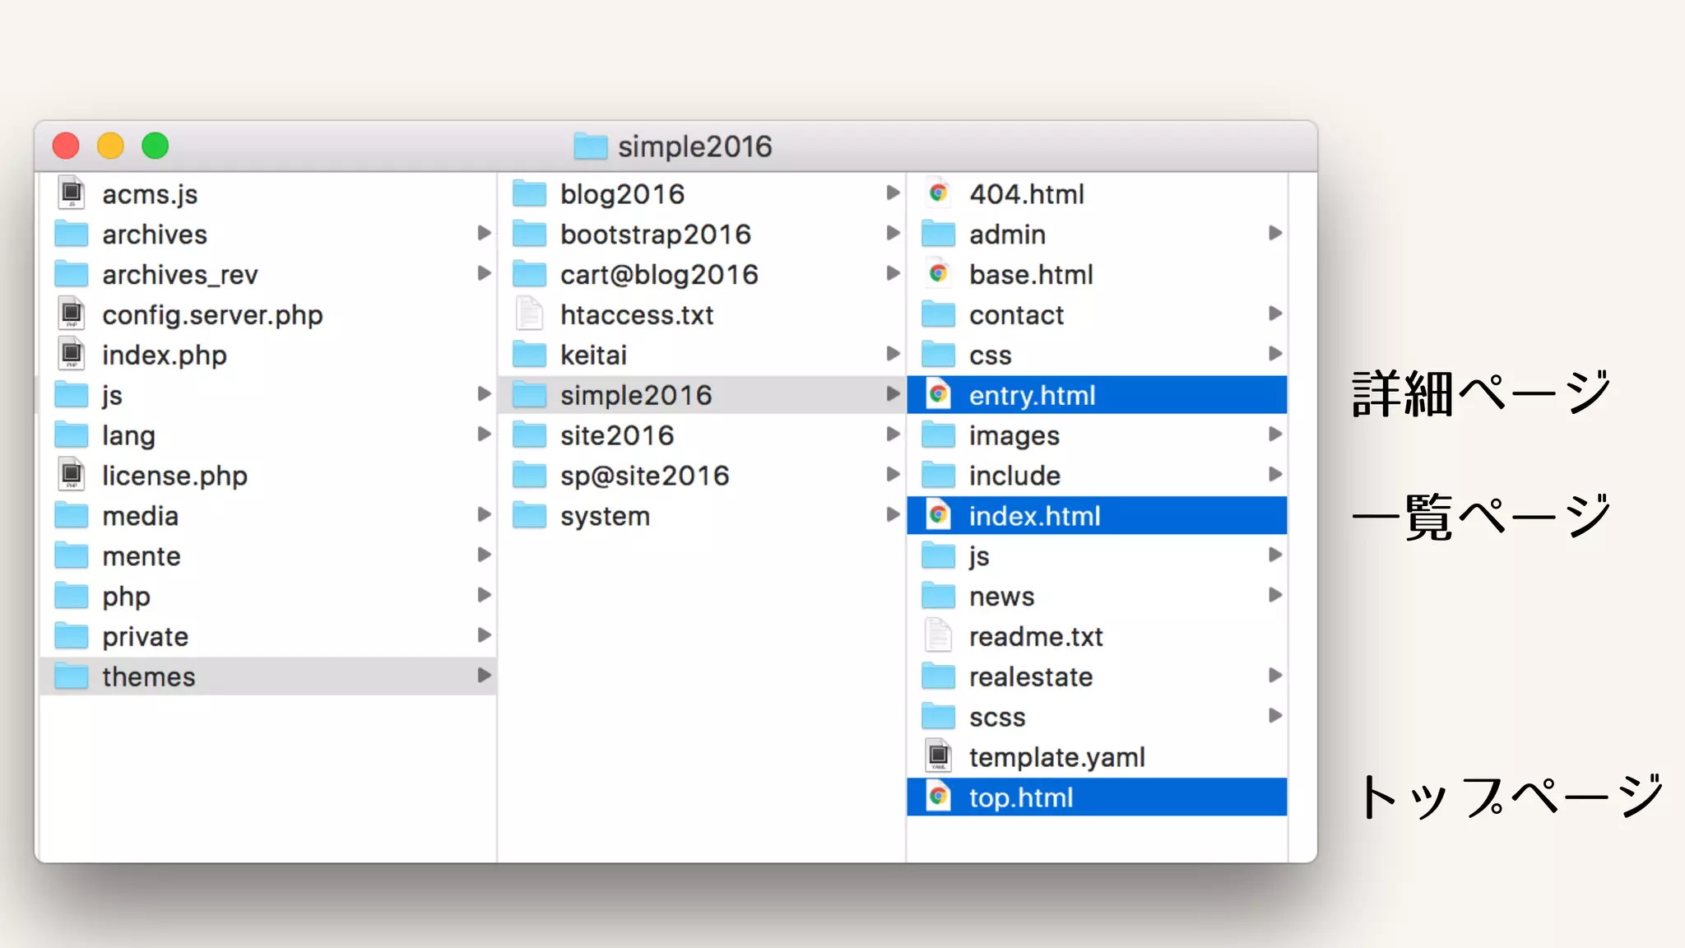This screenshot has height=948, width=1685.
Task: Expand the admin folder arrow
Action: click(x=1274, y=234)
